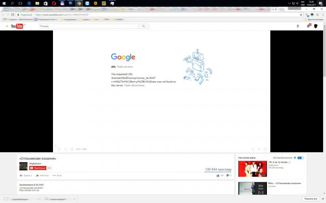
Task: Launch Opera from the taskbar
Action: (54, 3)
